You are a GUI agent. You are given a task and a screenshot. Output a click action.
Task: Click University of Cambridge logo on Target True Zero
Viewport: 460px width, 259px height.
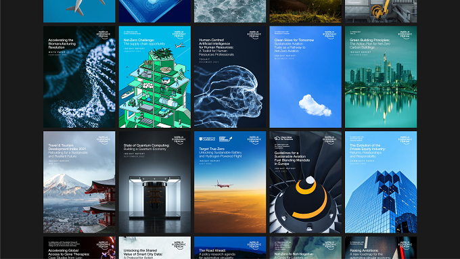click(x=207, y=139)
